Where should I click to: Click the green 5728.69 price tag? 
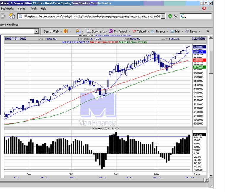(200, 67)
